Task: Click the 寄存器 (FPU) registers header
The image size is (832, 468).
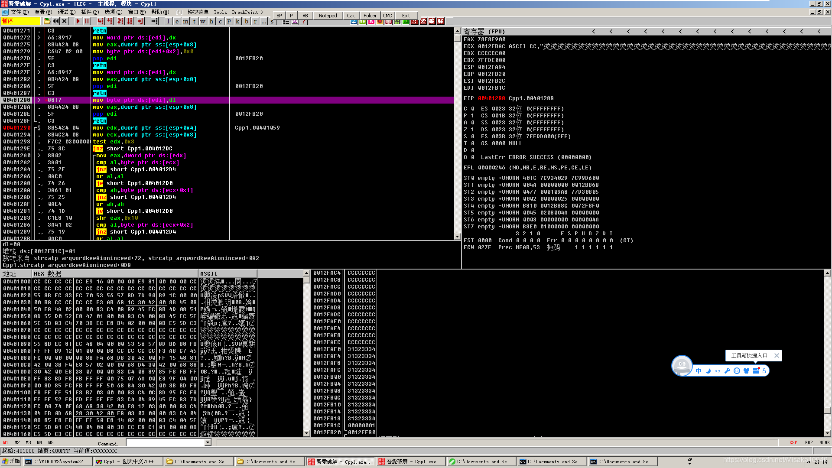Action: [484, 32]
